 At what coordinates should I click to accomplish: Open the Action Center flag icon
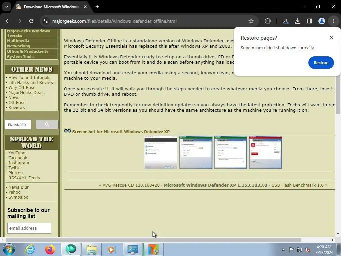291,249
